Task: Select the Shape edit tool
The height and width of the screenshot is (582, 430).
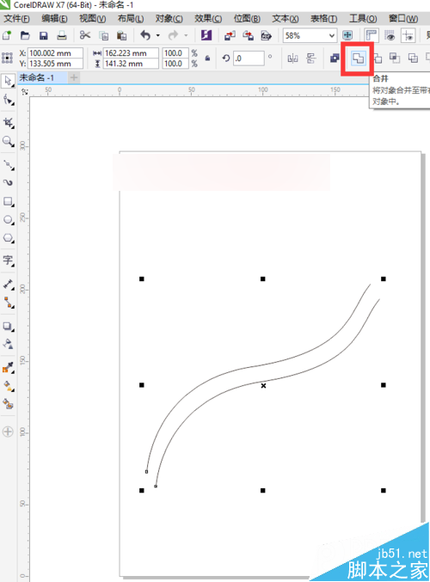Action: click(8, 100)
